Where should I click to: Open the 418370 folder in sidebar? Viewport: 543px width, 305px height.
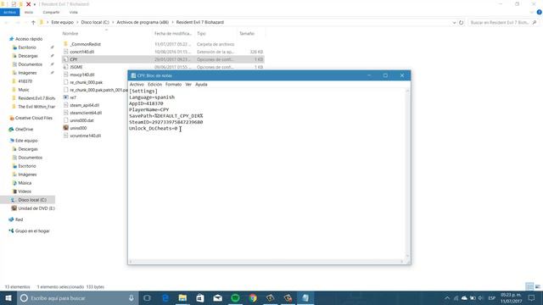(25, 81)
